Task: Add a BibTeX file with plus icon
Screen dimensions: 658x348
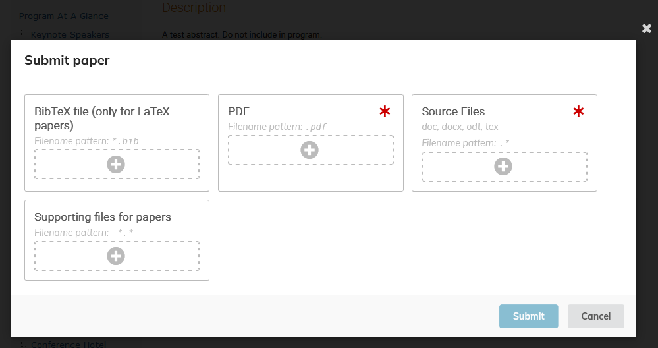Action: 116,164
